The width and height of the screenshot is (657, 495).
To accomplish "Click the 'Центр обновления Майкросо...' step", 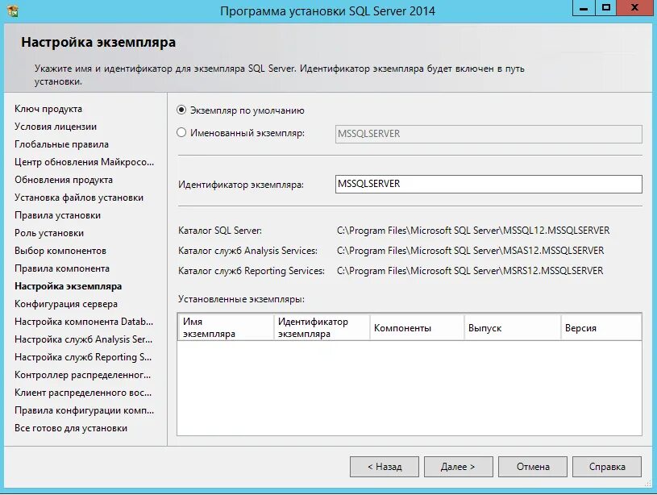I will point(84,162).
